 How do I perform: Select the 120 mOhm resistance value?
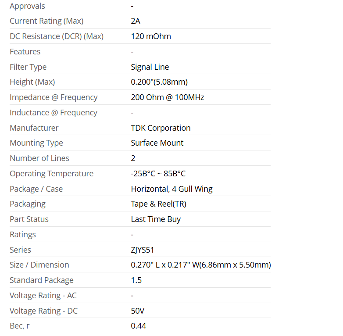tap(151, 36)
